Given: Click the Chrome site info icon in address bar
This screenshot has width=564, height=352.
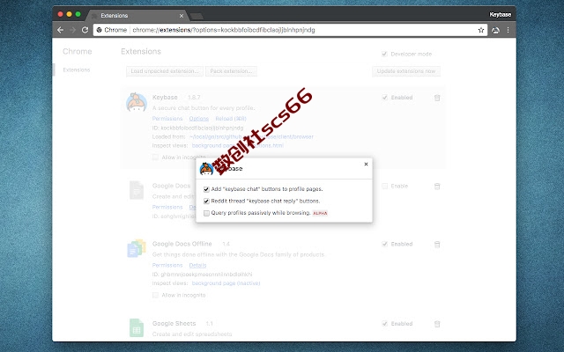Looking at the screenshot, I should (x=100, y=30).
